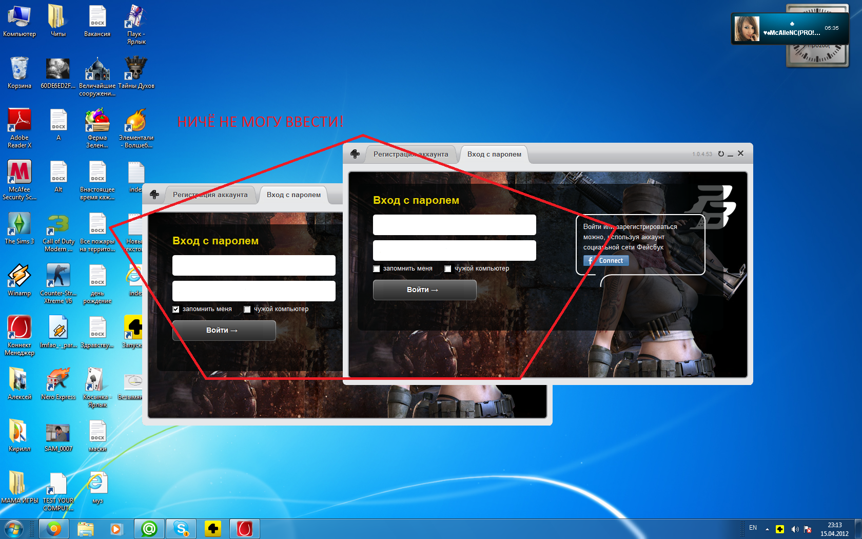Viewport: 862px width, 539px height.
Task: Open день рождение docx file
Action: [97, 284]
